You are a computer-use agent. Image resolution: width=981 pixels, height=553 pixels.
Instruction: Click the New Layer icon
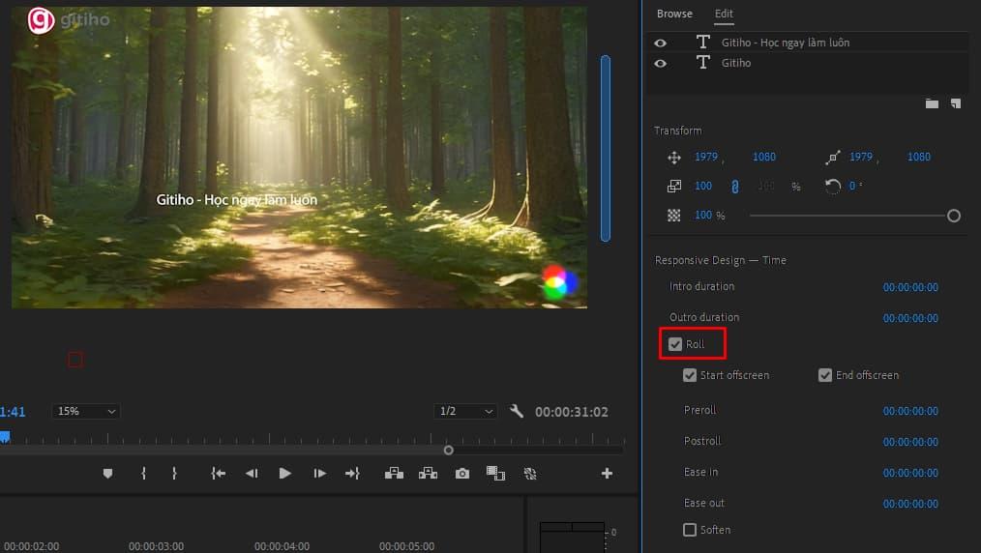tap(956, 103)
